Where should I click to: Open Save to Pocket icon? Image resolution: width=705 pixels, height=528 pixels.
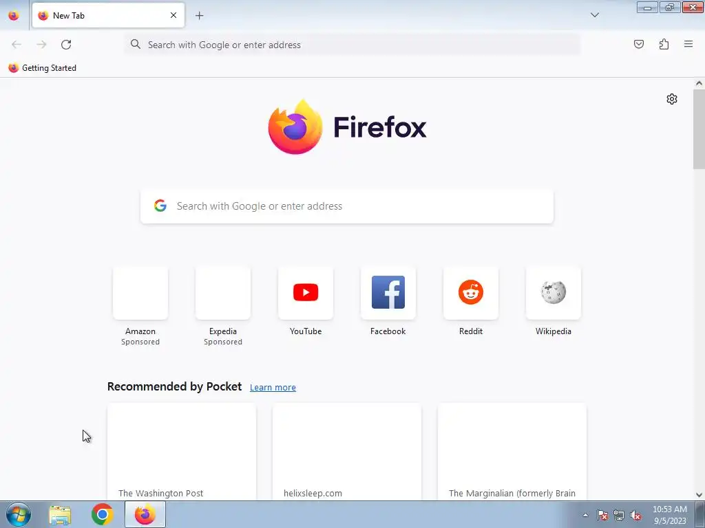[x=638, y=44]
